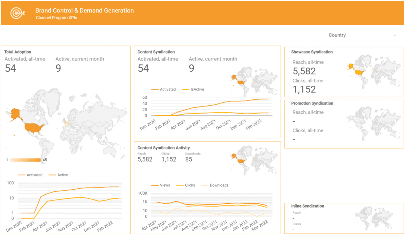Open the Country dropdown filter

pos(361,35)
